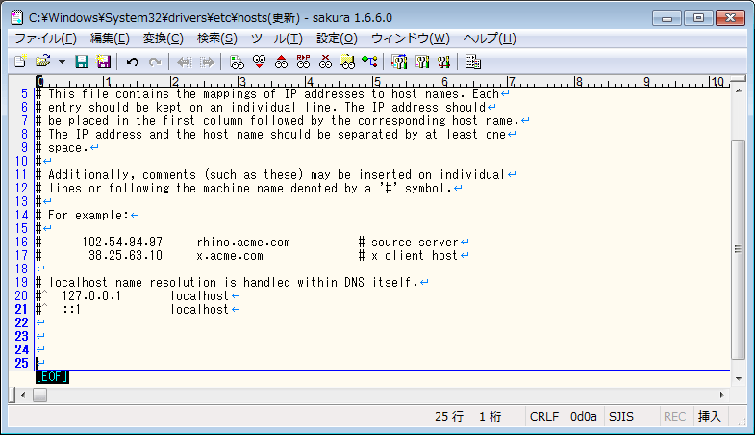
Task: Open the 編集(E) menu
Action: (110, 38)
